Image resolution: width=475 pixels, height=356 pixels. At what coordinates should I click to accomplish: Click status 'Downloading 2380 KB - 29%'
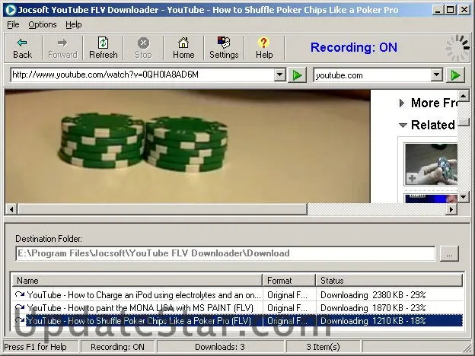point(373,295)
